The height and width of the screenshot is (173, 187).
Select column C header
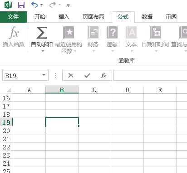click(94, 90)
